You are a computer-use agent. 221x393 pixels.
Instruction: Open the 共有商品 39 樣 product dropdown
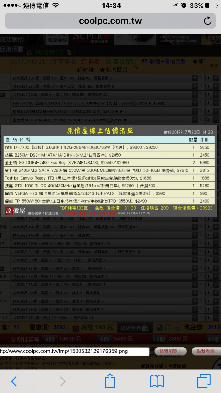tap(104, 309)
